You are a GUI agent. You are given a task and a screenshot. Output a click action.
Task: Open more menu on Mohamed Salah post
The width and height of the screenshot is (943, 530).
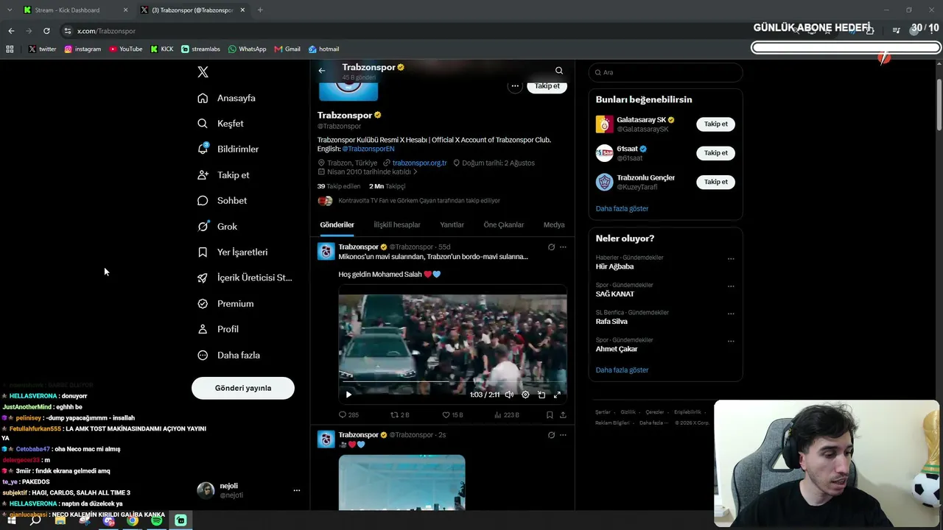point(563,247)
